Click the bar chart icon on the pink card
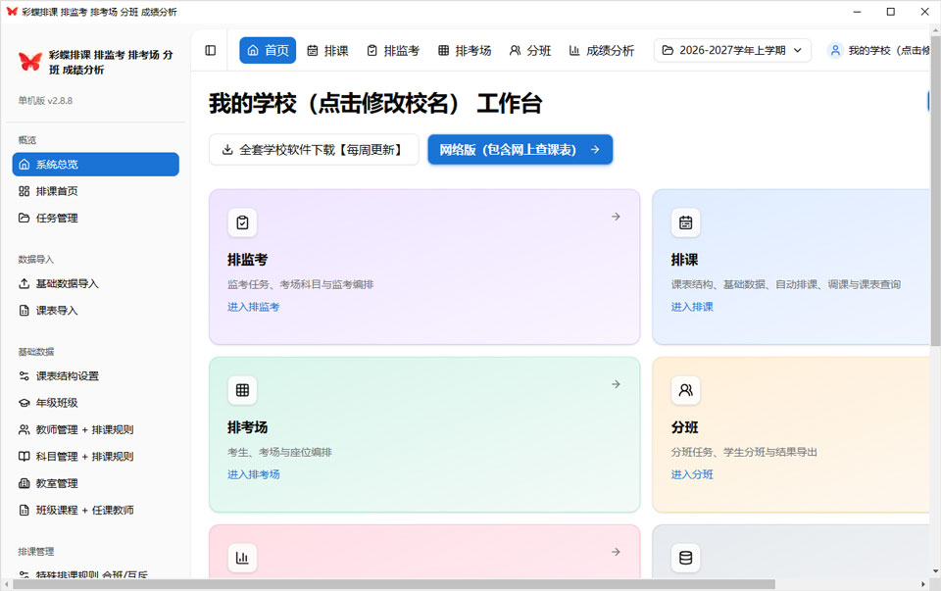This screenshot has height=591, width=941. click(x=242, y=558)
